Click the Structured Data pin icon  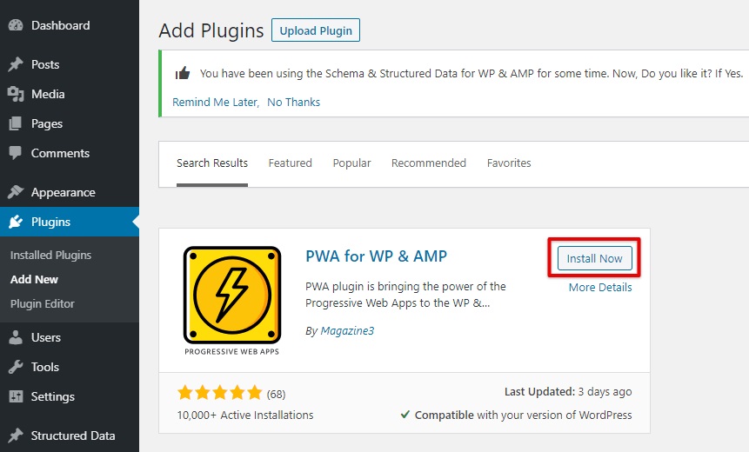(x=16, y=435)
